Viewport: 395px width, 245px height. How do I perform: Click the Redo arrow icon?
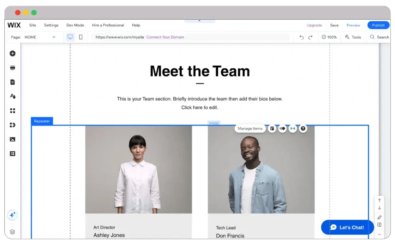click(x=310, y=37)
